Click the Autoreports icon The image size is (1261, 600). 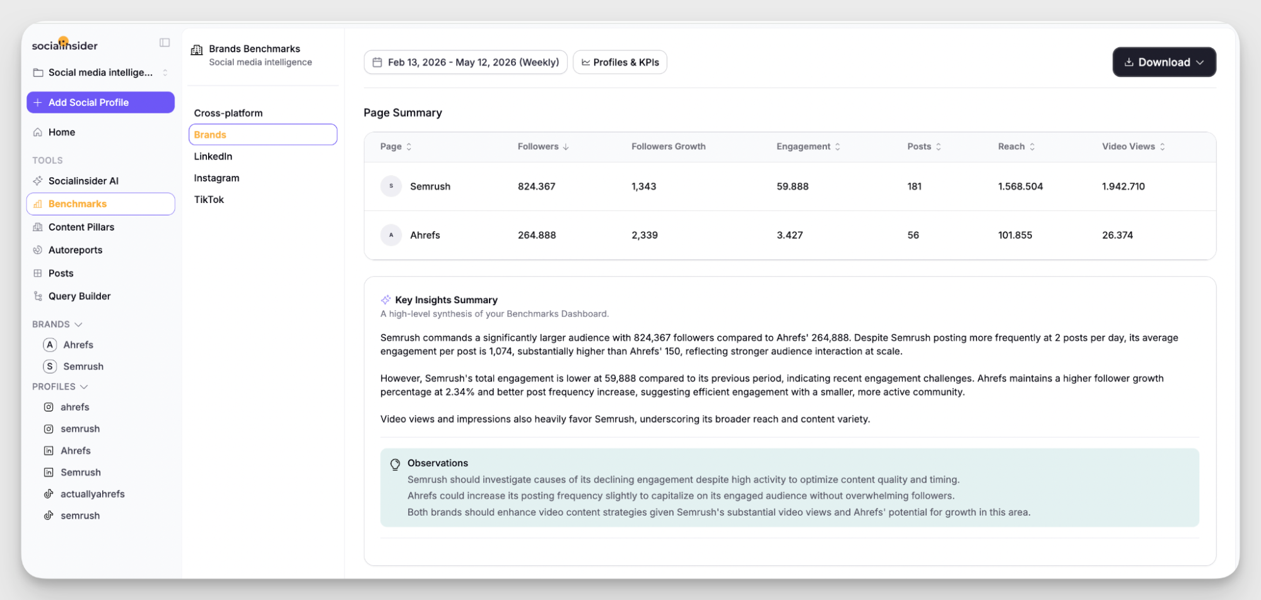pyautogui.click(x=38, y=250)
